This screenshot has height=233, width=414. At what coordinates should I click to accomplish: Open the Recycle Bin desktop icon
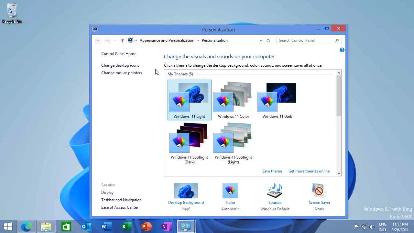coord(12,13)
